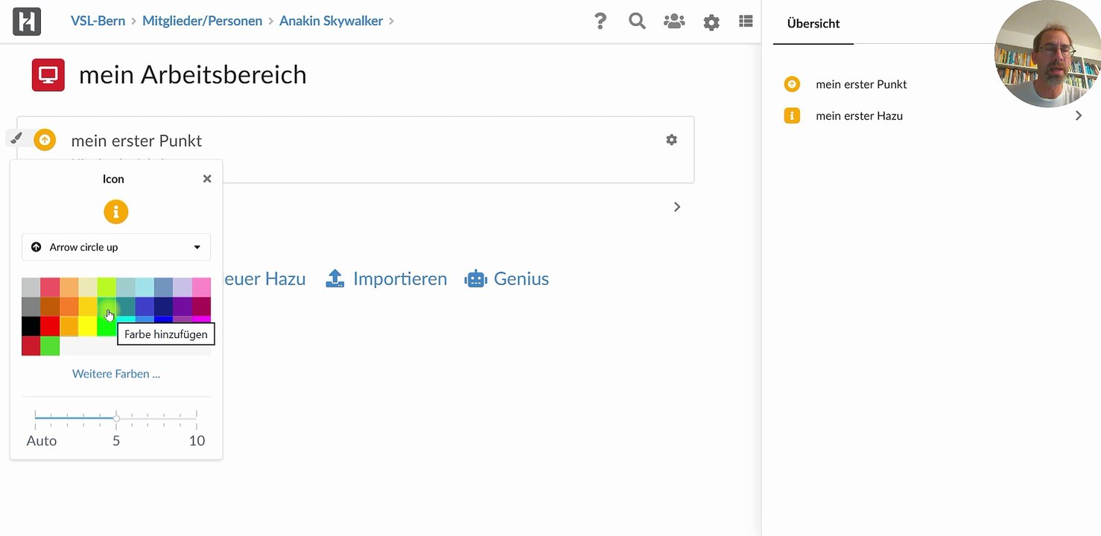Open the Arrow circle up icon dropdown
This screenshot has width=1101, height=536.
pyautogui.click(x=116, y=247)
